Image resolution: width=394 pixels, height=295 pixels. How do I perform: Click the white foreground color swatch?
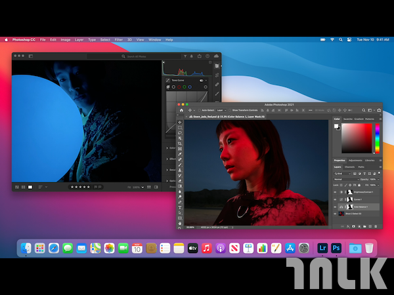coord(336,126)
